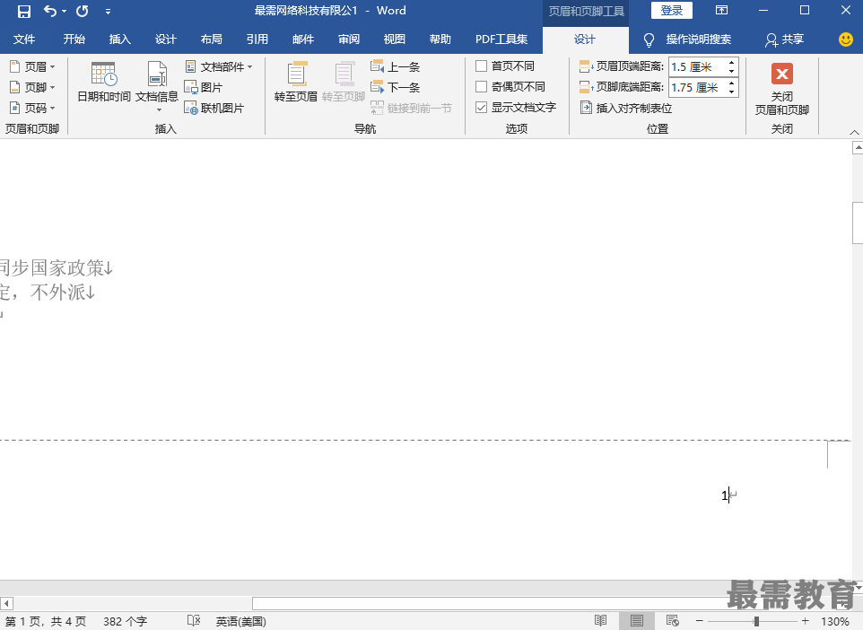Screen dimensions: 863x630
Task: Edit 页脚底端距离 value field
Action: coord(697,88)
